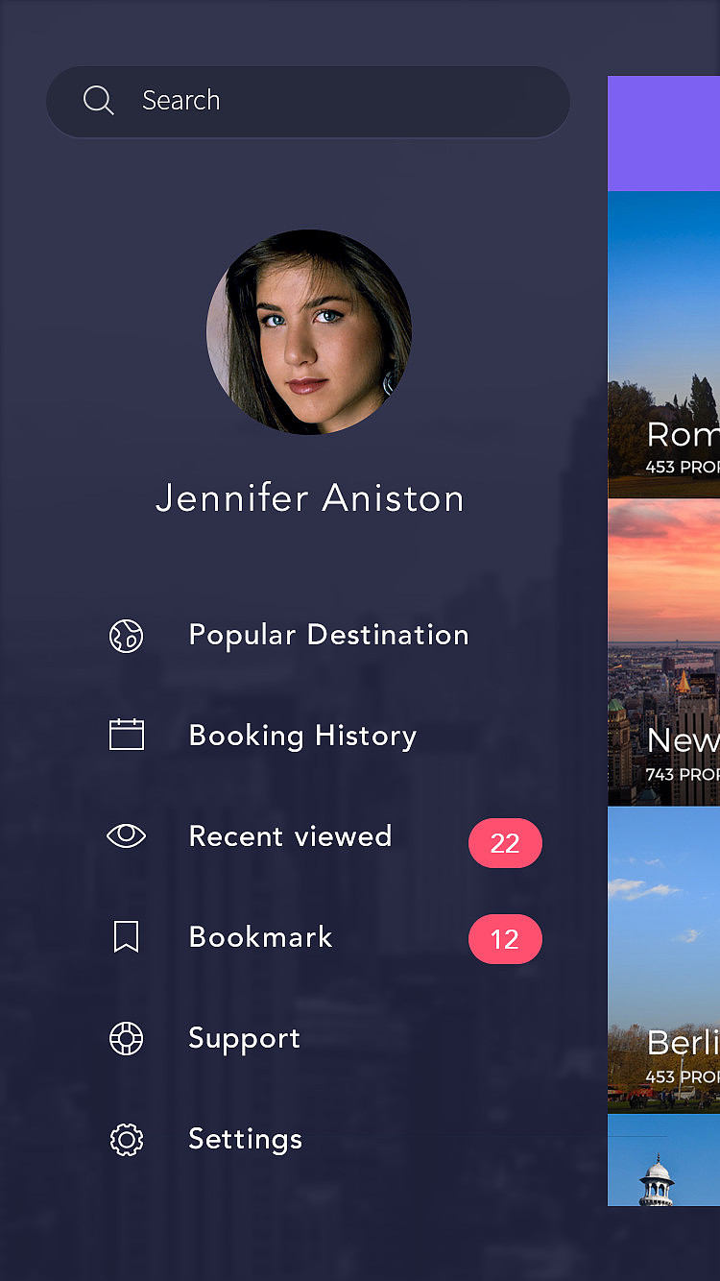Open Recent viewed menu item
The height and width of the screenshot is (1281, 720).
tap(290, 836)
